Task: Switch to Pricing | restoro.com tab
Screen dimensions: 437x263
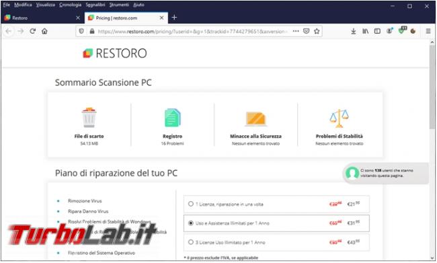Action: pyautogui.click(x=126, y=18)
